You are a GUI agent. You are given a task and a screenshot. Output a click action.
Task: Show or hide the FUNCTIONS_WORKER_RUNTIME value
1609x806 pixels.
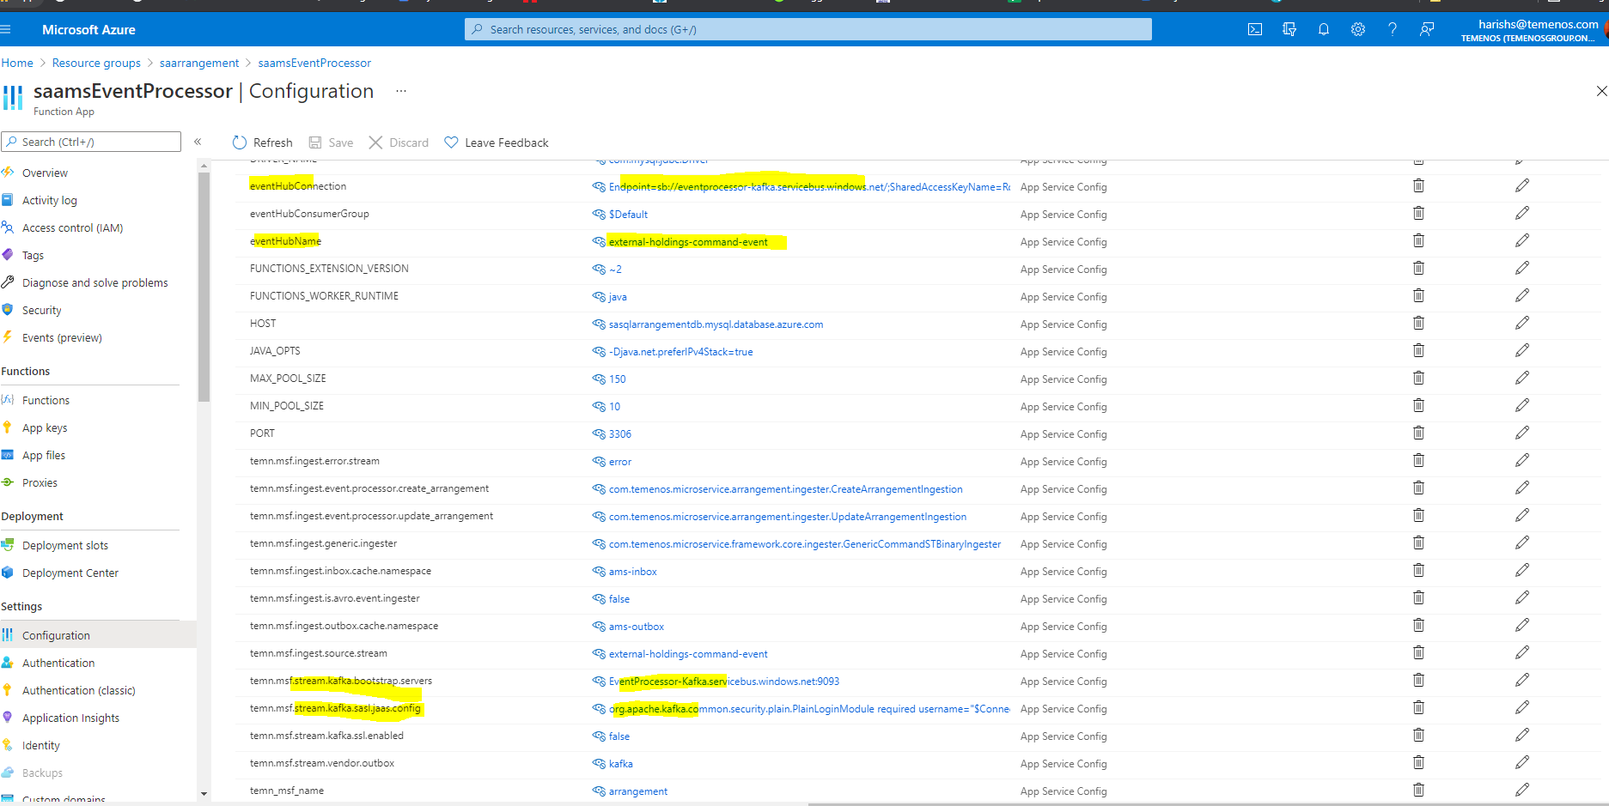coord(599,297)
